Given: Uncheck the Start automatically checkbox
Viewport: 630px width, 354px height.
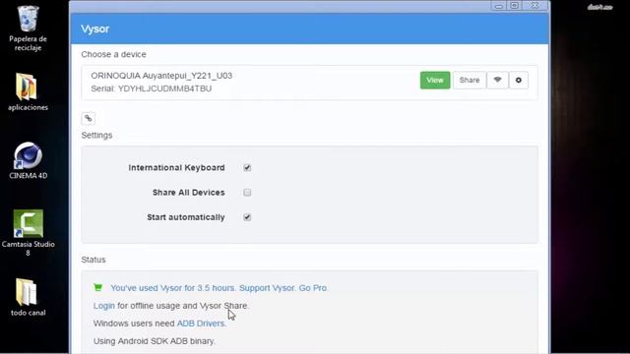Looking at the screenshot, I should (247, 217).
